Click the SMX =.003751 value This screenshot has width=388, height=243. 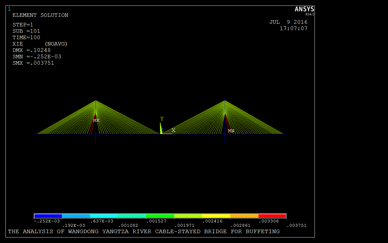(x=33, y=63)
